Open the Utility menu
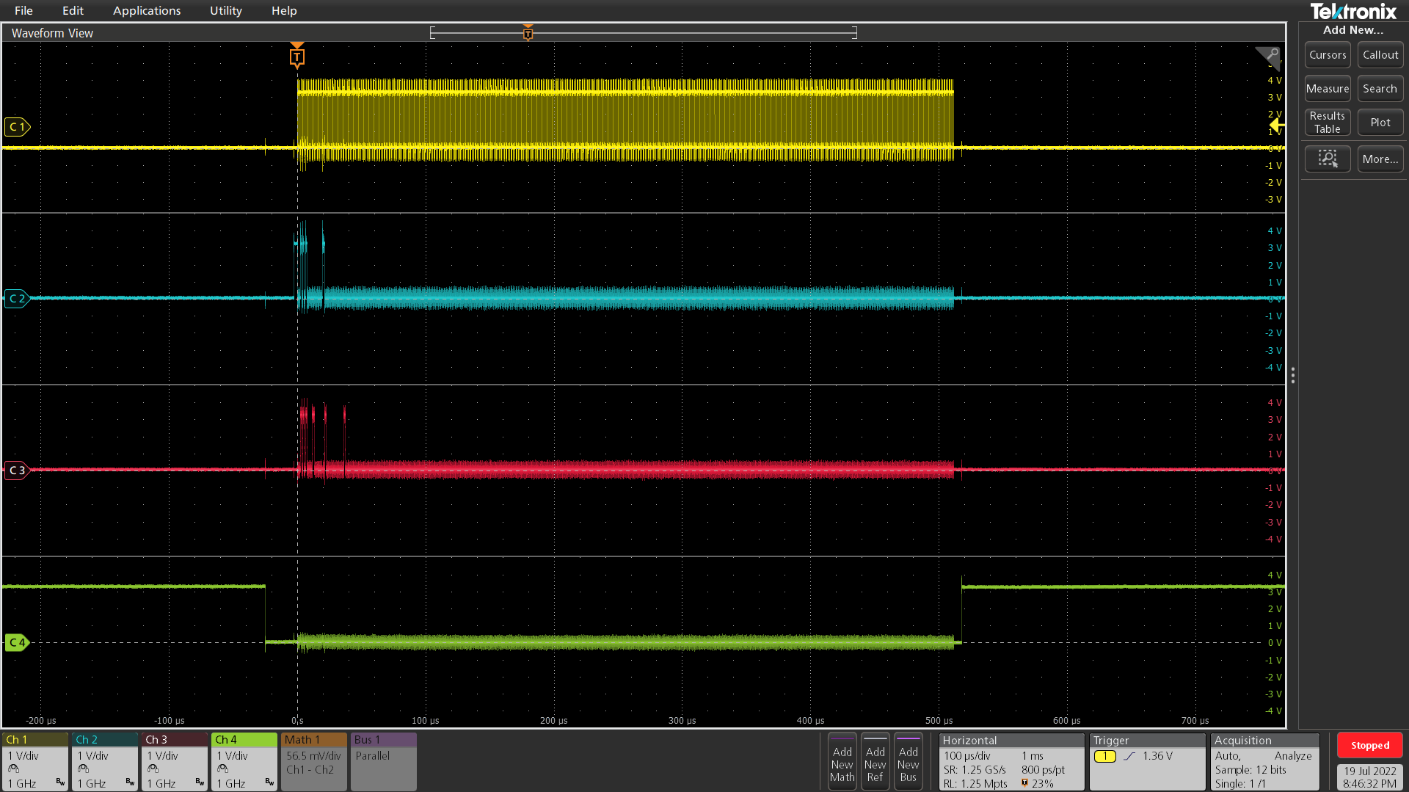The width and height of the screenshot is (1409, 792). click(x=225, y=10)
